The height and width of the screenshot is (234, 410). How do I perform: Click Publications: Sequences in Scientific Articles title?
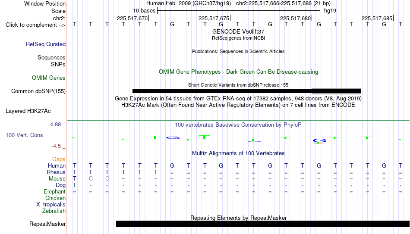(238, 51)
